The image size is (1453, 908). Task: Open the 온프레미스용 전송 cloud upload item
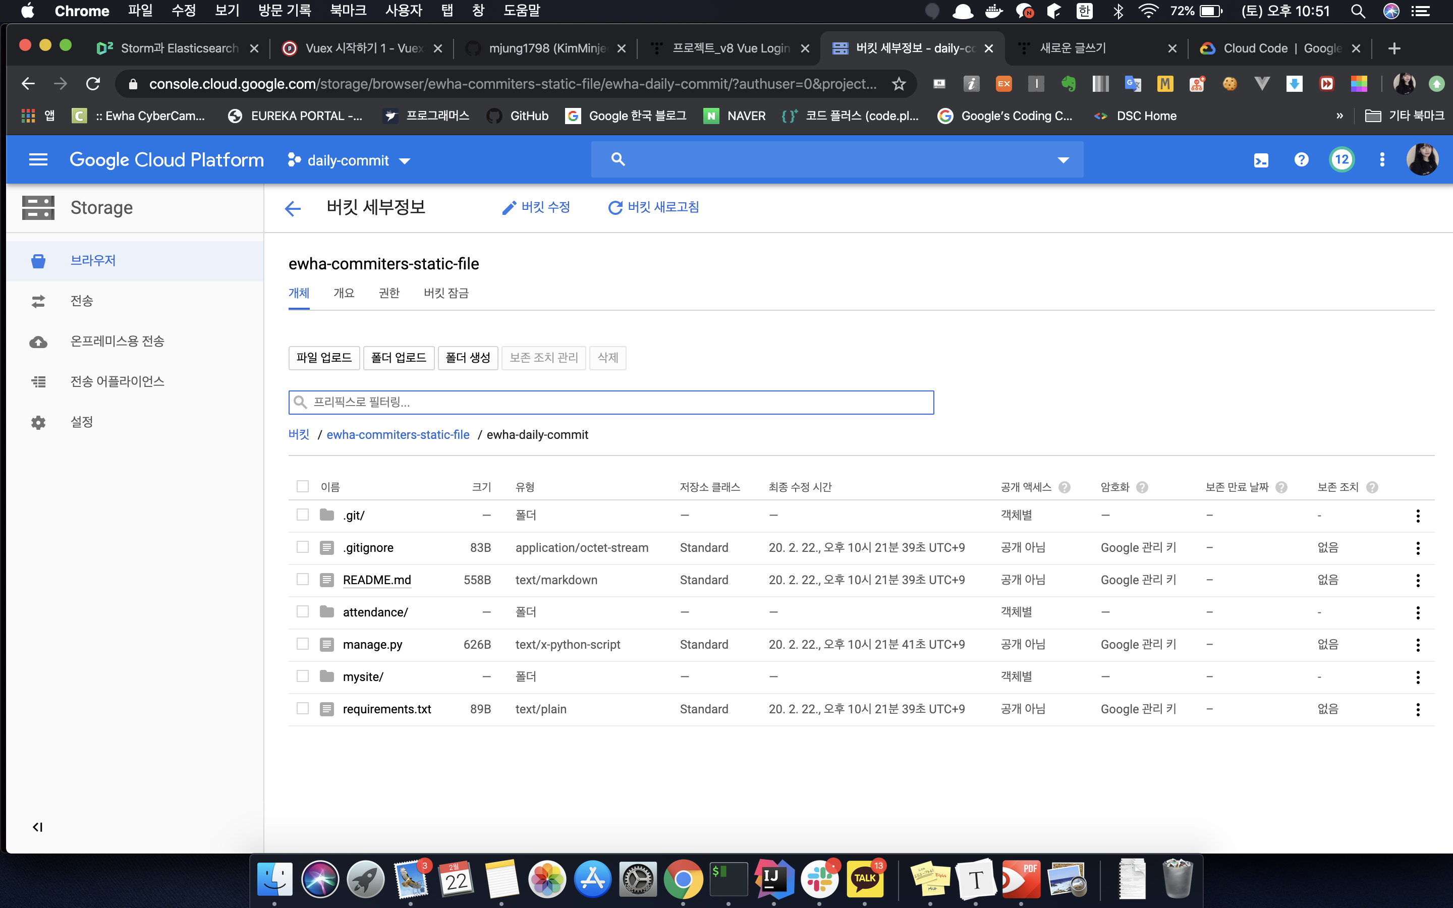pyautogui.click(x=117, y=341)
